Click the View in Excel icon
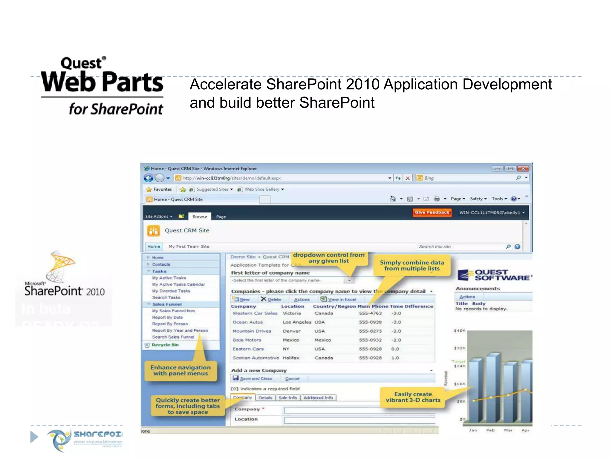The image size is (612, 459). tap(323, 299)
